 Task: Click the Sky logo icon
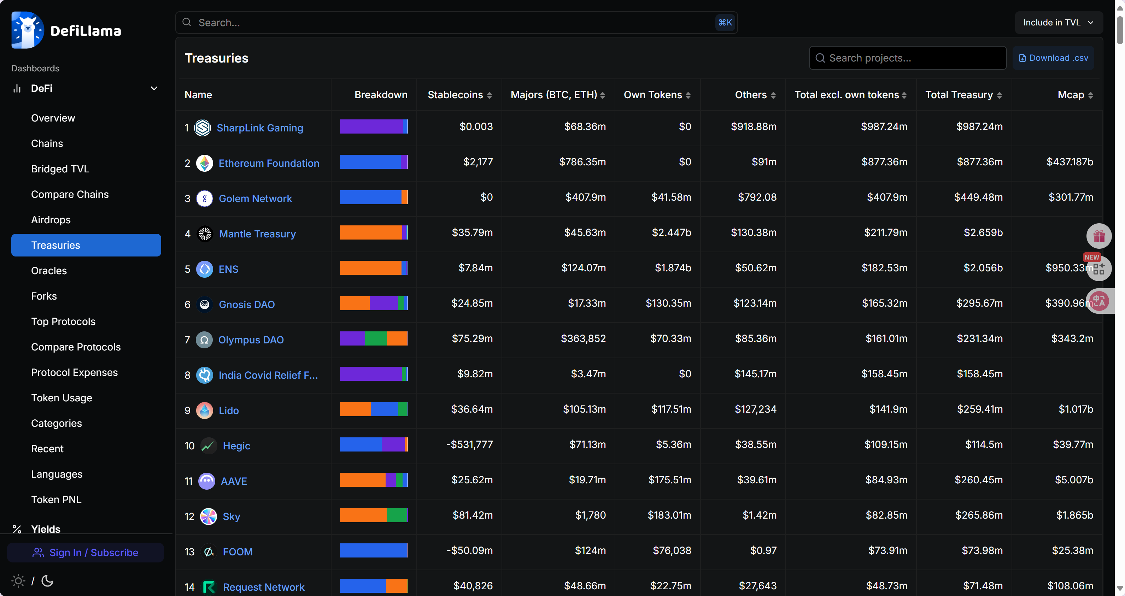[x=208, y=517]
